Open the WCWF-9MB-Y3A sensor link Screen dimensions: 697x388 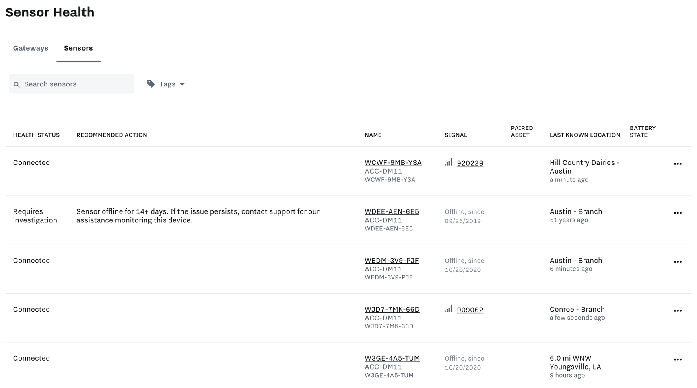[x=393, y=163]
